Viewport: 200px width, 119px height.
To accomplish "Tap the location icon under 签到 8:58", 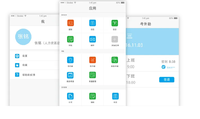I will point(163,67).
